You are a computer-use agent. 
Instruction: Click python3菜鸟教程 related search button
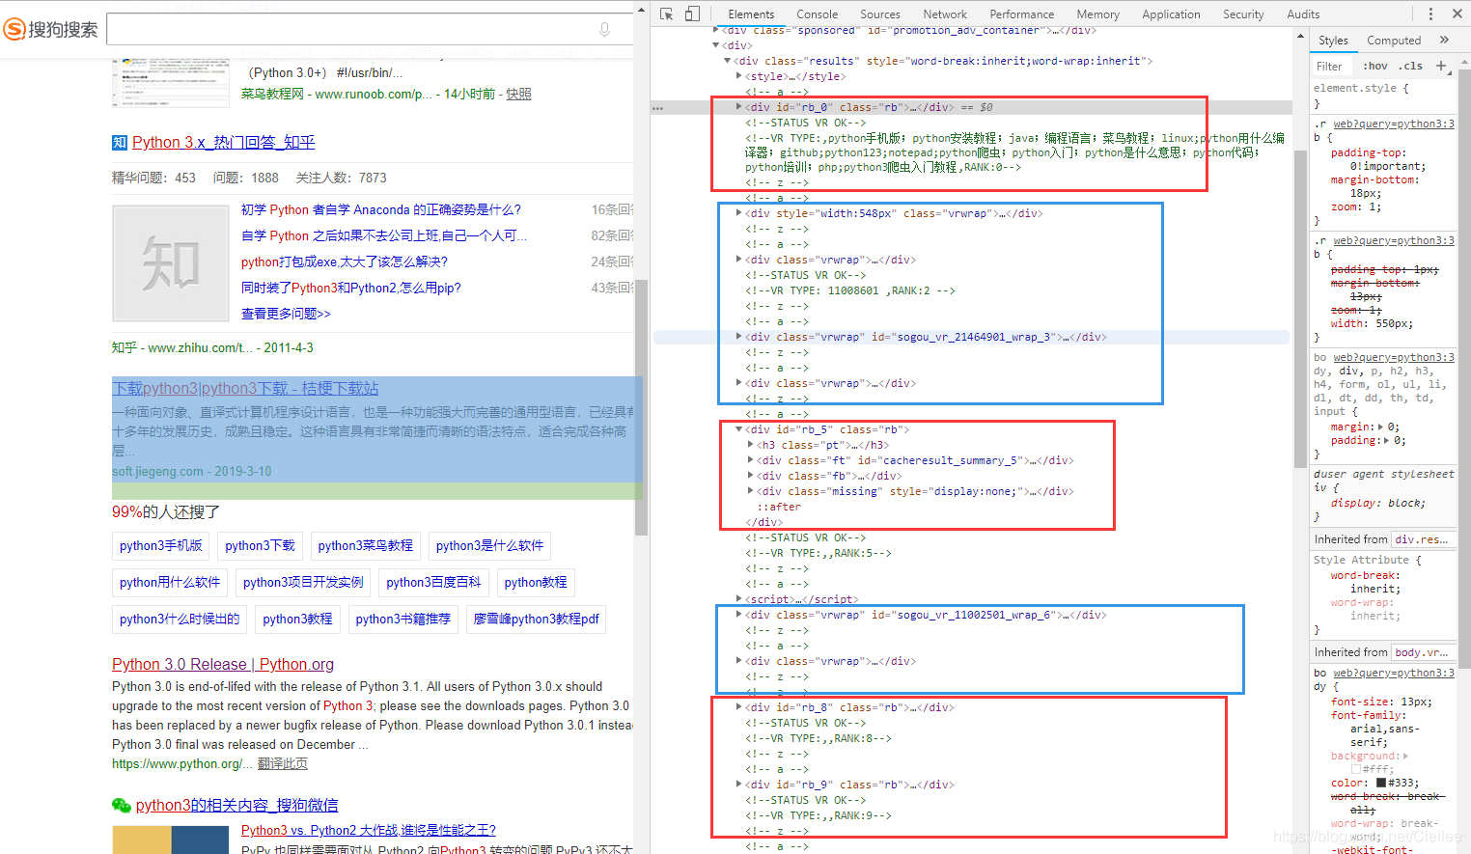coord(365,546)
